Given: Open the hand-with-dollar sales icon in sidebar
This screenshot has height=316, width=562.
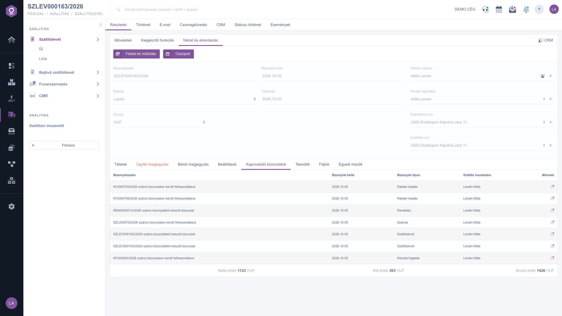Looking at the screenshot, I should point(11,99).
